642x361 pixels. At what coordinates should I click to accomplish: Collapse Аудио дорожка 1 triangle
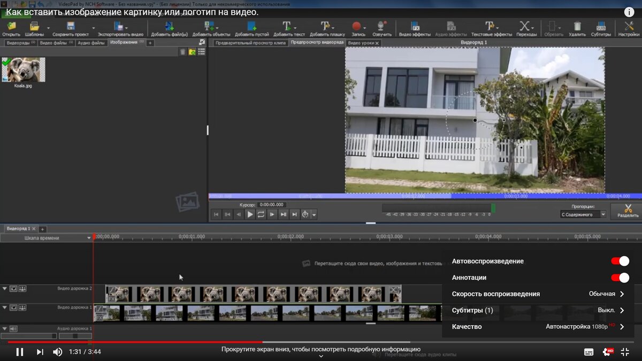click(5, 328)
